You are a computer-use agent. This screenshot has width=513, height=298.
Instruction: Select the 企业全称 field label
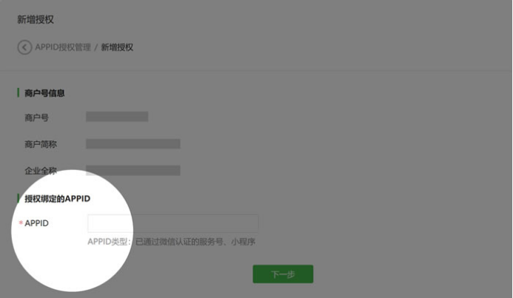[x=41, y=171]
